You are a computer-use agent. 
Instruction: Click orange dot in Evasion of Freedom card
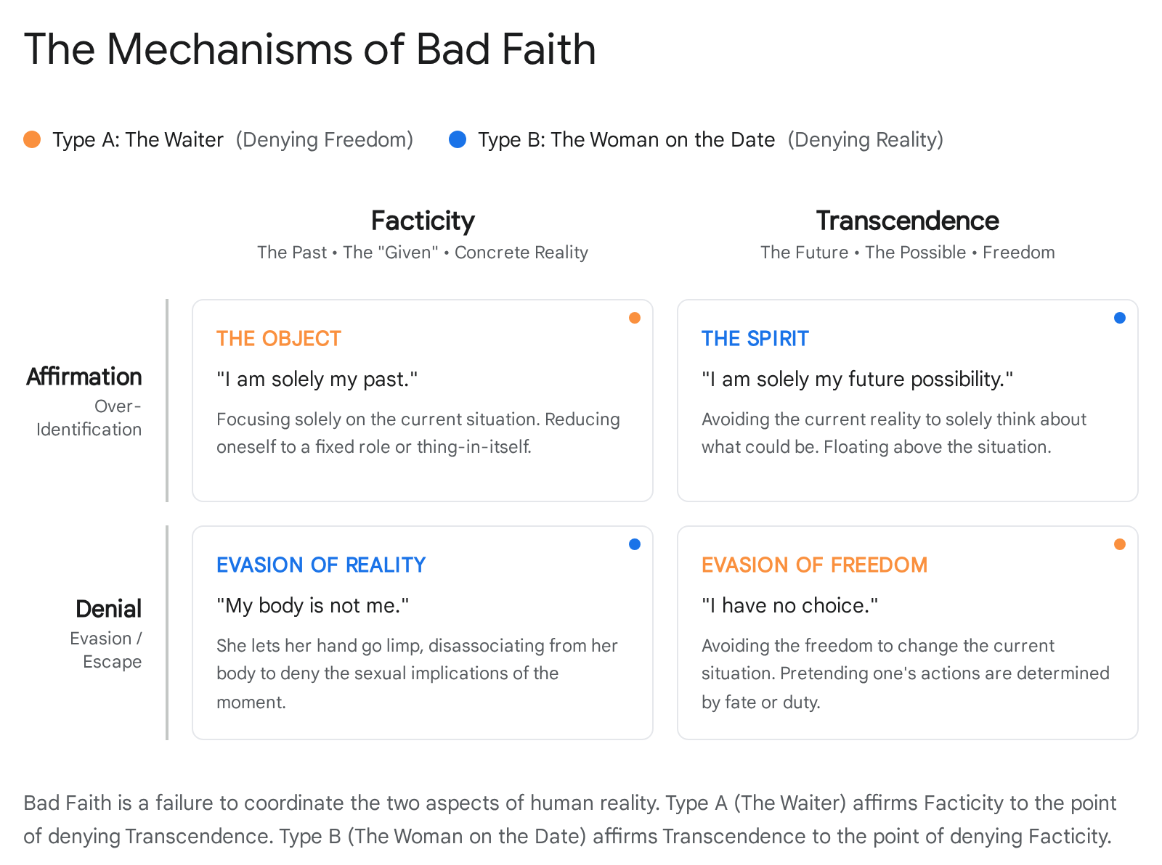(x=1120, y=544)
